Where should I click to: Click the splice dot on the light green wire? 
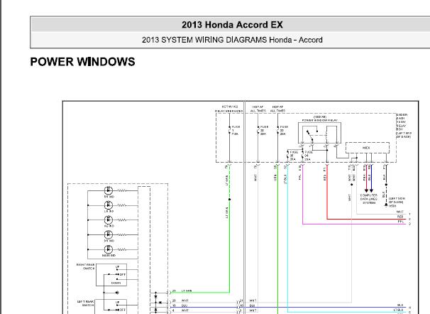[229, 199]
